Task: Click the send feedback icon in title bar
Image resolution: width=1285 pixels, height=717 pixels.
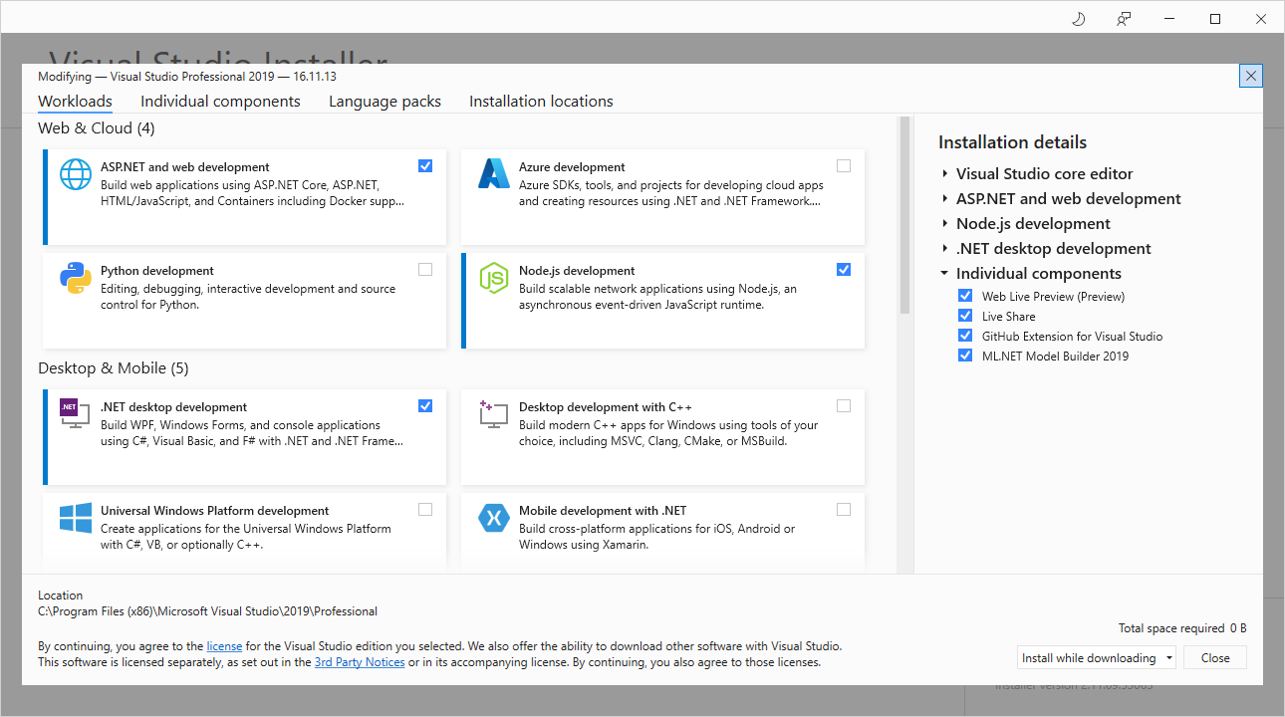Action: coord(1124,19)
